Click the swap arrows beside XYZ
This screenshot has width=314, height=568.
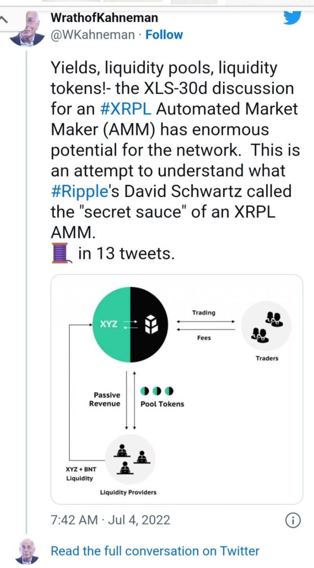point(130,324)
